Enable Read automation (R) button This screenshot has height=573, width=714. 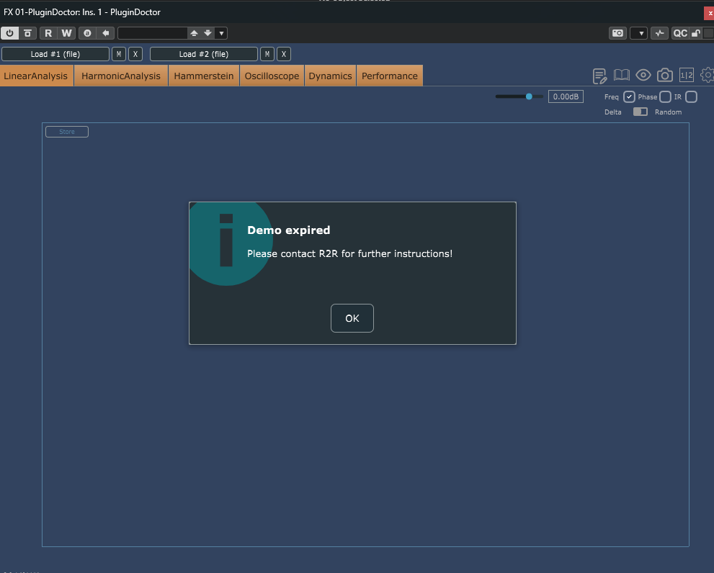pos(48,33)
